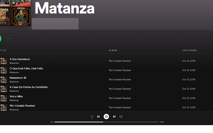
Task: Pause the current song
Action: 106,117
